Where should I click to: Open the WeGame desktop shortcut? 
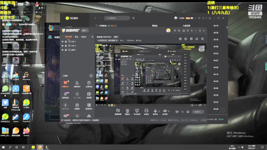(x=26, y=76)
